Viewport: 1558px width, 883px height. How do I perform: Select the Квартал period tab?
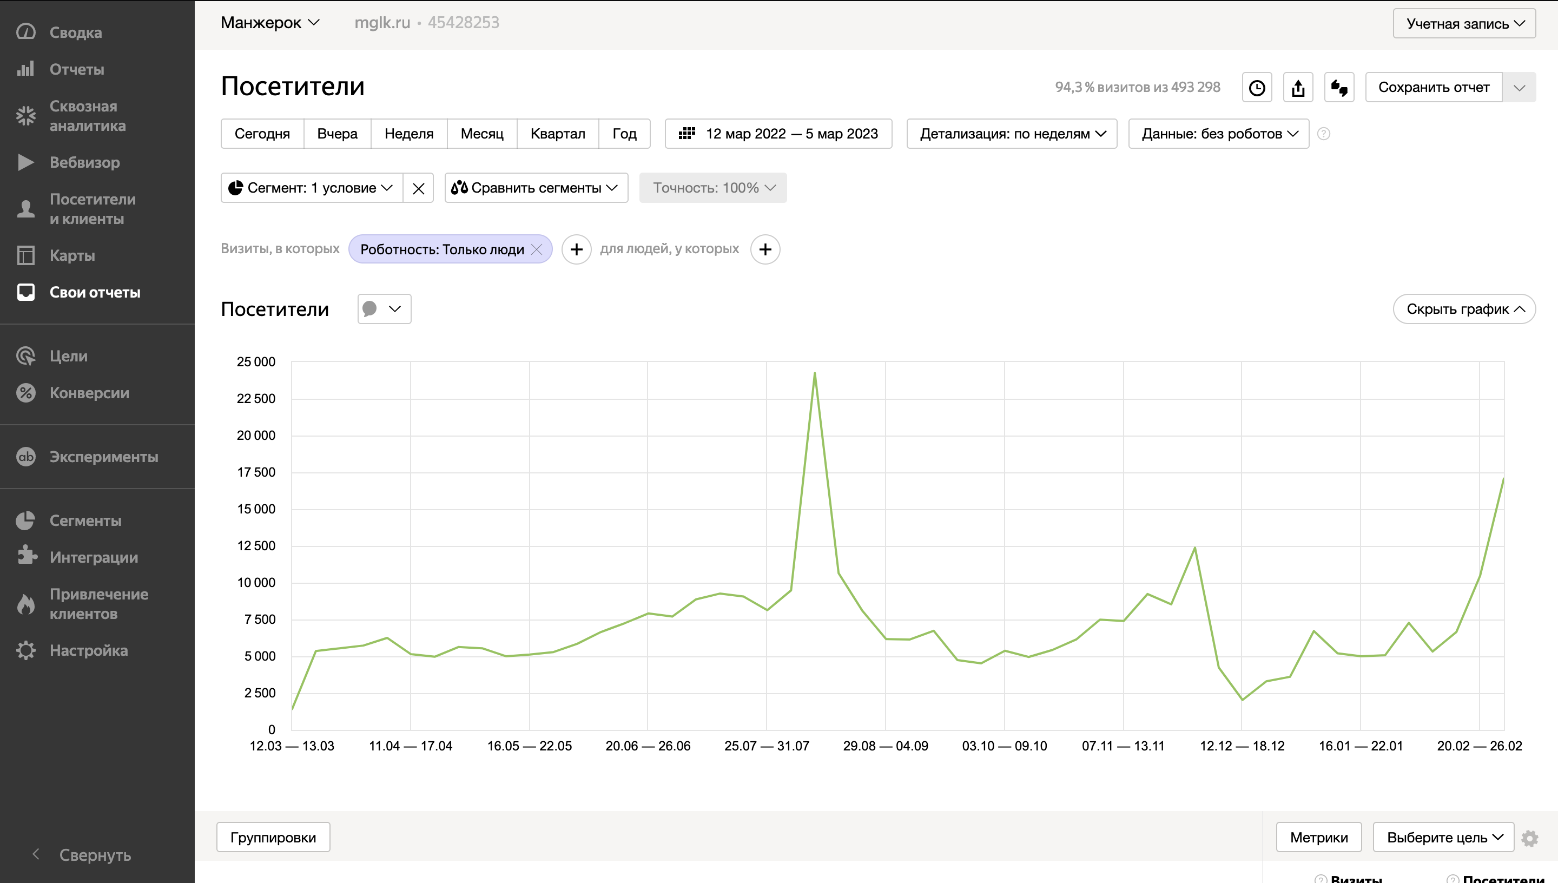tap(557, 134)
